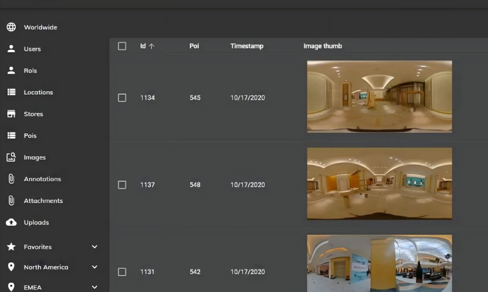Click the EMEA label
488x292 pixels.
click(x=33, y=287)
